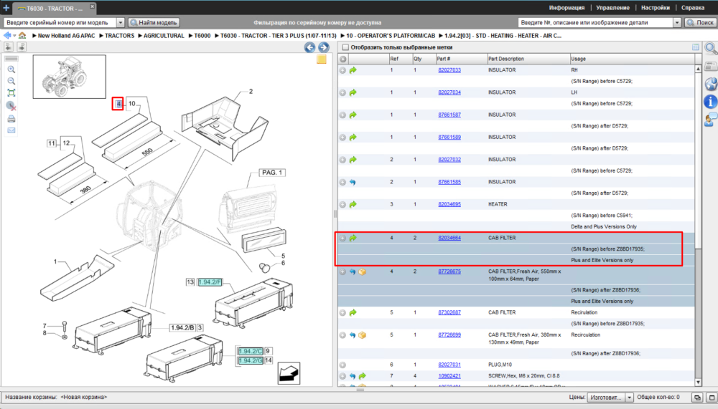Click the Поиск search button
Image resolution: width=718 pixels, height=409 pixels.
pyautogui.click(x=699, y=22)
